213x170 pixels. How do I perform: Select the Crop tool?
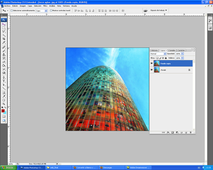4,39
